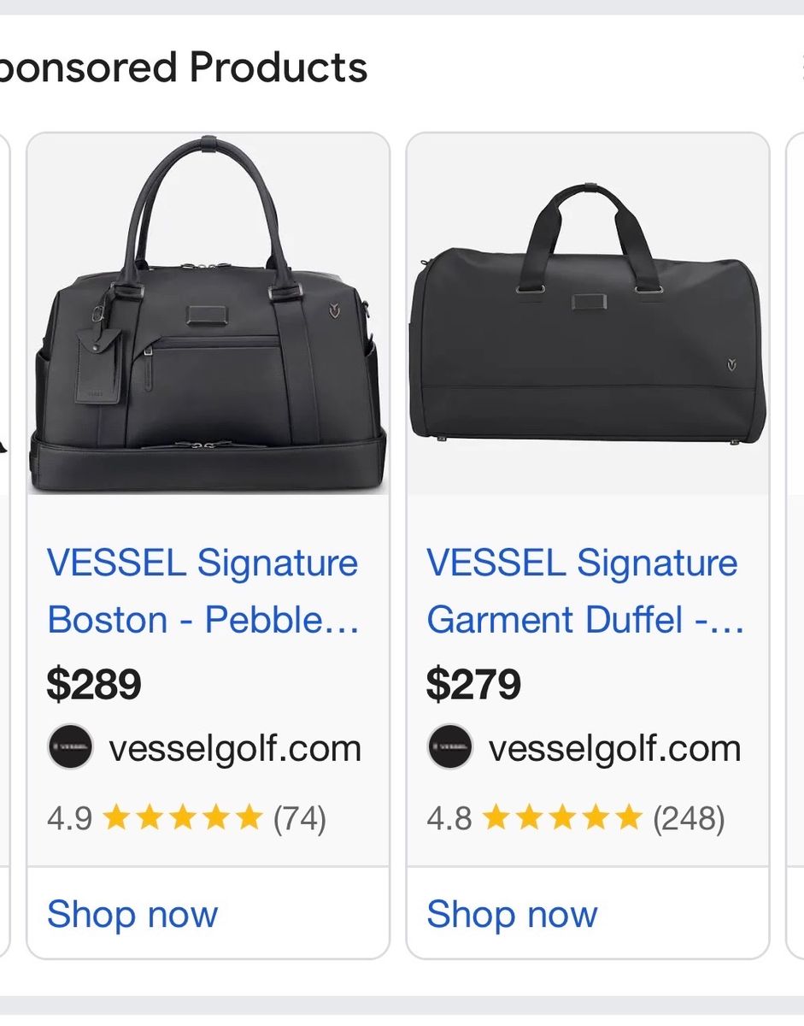Click the Sponsored Products heading
804x1026 pixels.
coord(184,68)
